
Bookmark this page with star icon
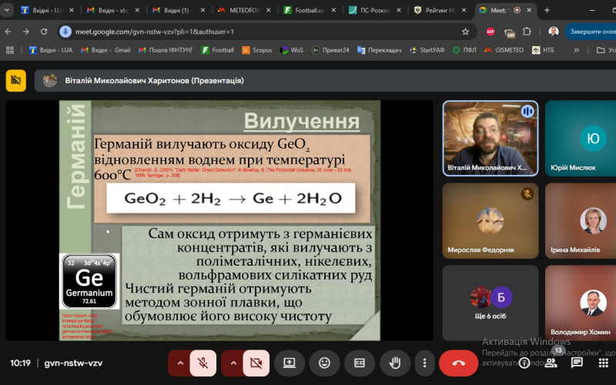click(465, 32)
